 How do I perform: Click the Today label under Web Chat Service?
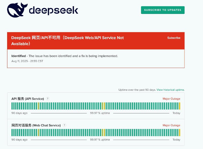click(176, 139)
